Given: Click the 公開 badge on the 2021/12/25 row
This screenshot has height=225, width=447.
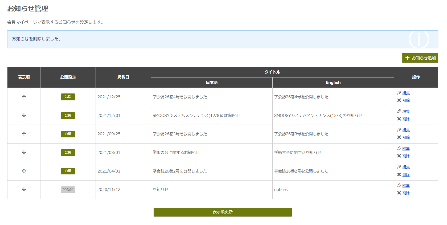Looking at the screenshot, I should (68, 97).
